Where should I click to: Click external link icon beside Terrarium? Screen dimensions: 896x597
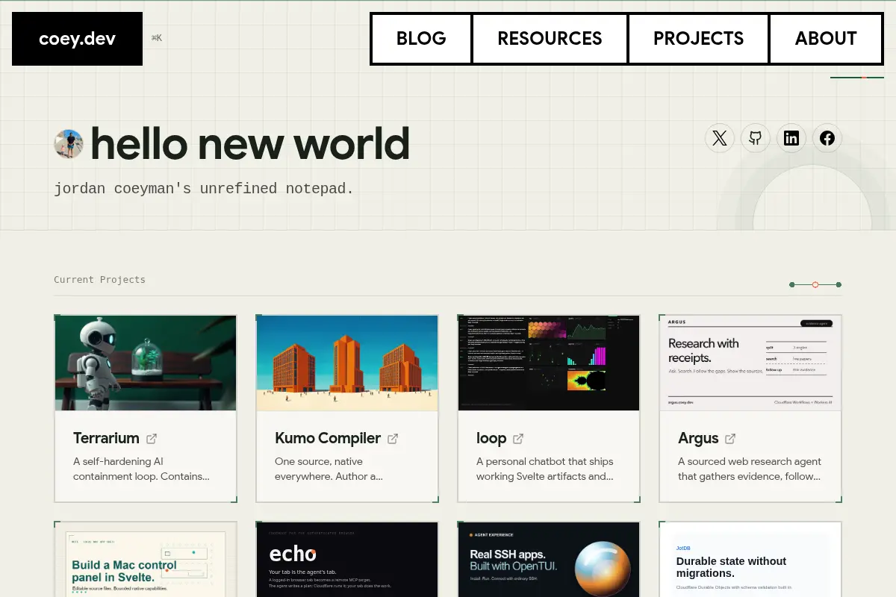(x=152, y=439)
